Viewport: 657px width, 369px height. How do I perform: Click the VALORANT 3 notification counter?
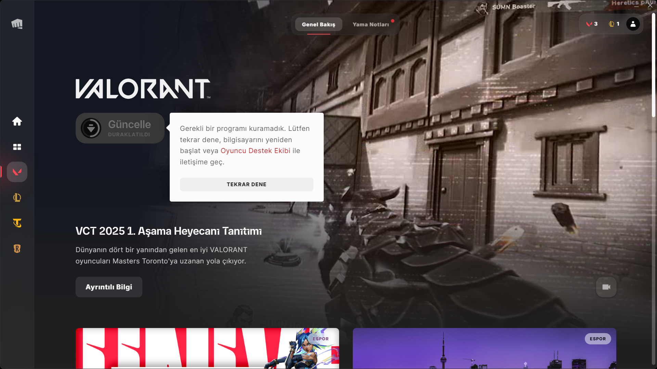592,24
